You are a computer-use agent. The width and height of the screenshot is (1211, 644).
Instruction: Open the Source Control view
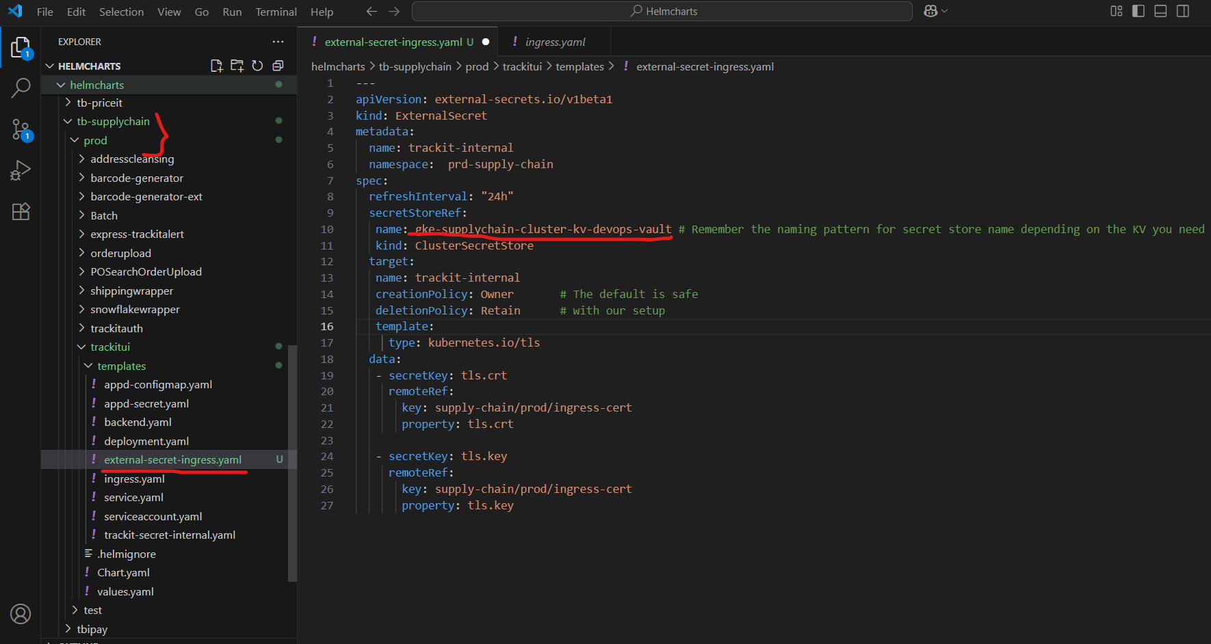click(21, 129)
